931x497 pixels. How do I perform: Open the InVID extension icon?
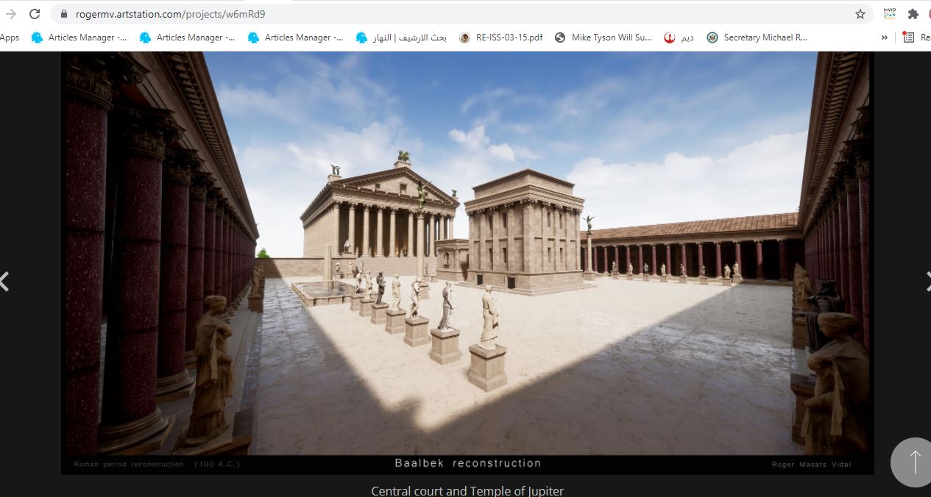pos(890,14)
